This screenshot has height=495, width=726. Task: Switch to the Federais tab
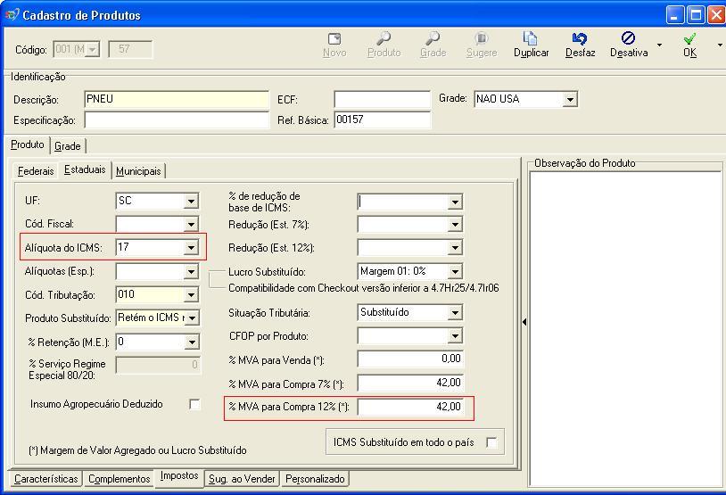coord(36,170)
